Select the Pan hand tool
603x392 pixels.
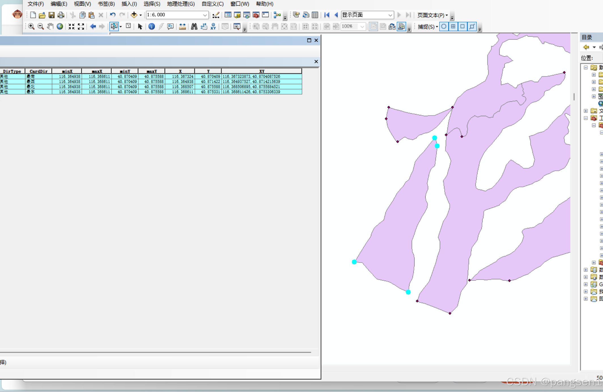pyautogui.click(x=50, y=26)
